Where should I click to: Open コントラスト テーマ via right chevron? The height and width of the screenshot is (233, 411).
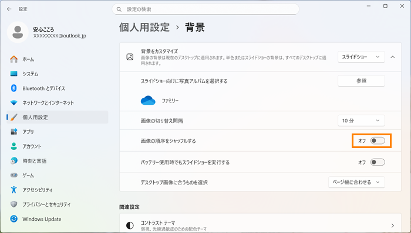pyautogui.click(x=393, y=225)
